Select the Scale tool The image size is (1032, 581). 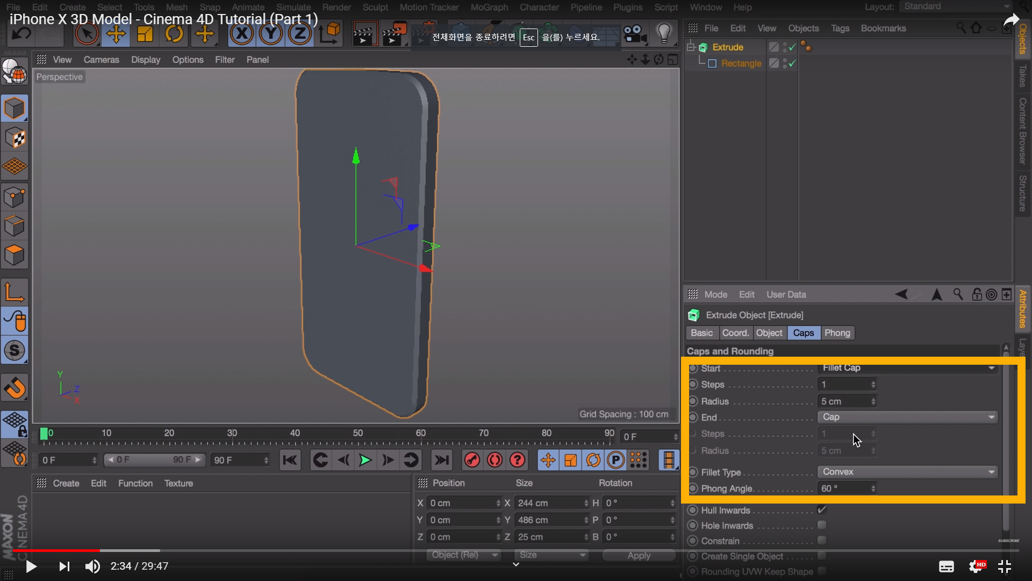pos(145,34)
